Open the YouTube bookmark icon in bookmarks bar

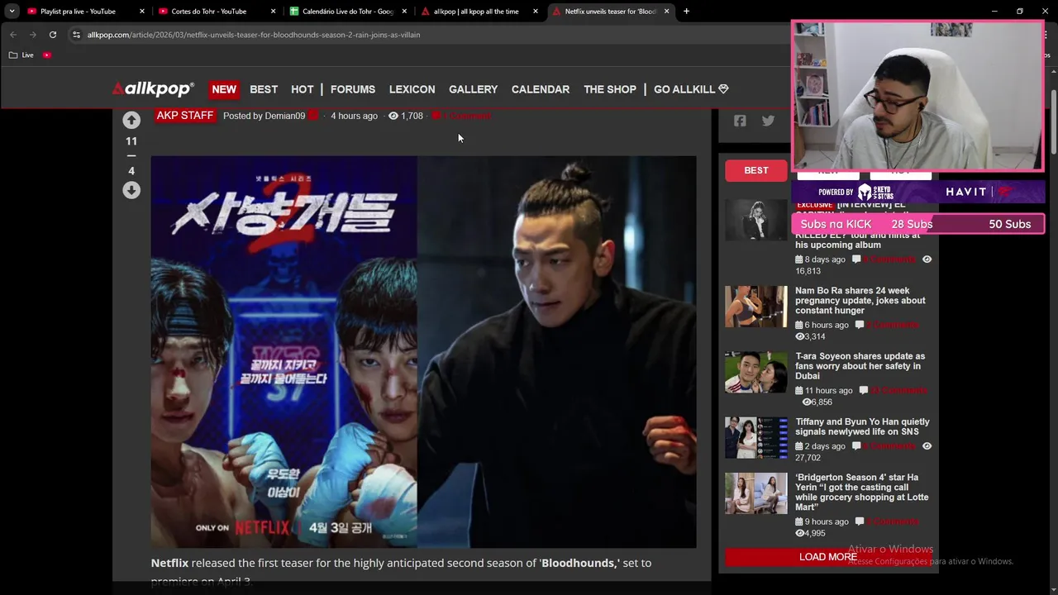[47, 55]
